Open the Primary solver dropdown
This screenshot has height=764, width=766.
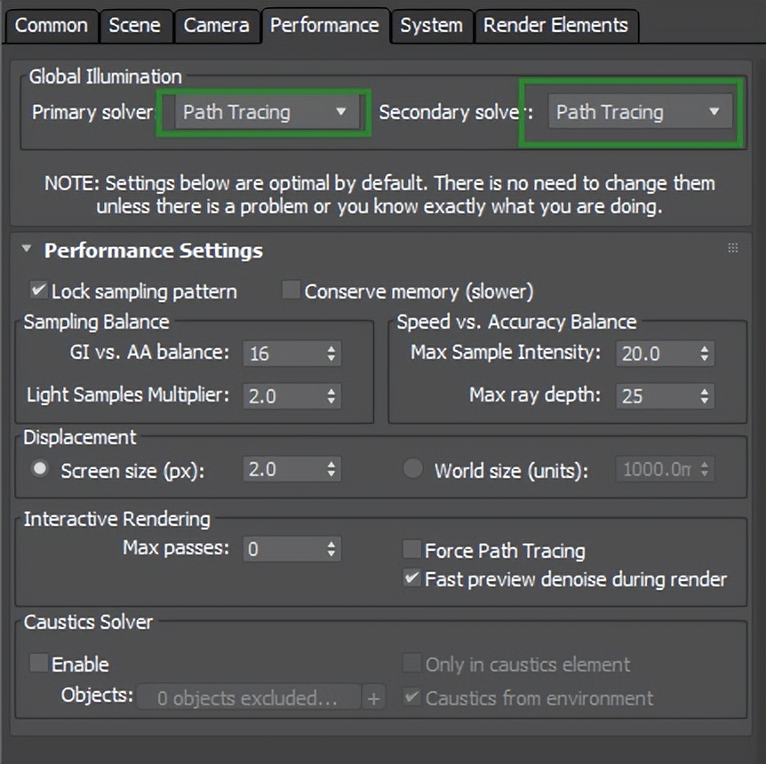point(263,112)
